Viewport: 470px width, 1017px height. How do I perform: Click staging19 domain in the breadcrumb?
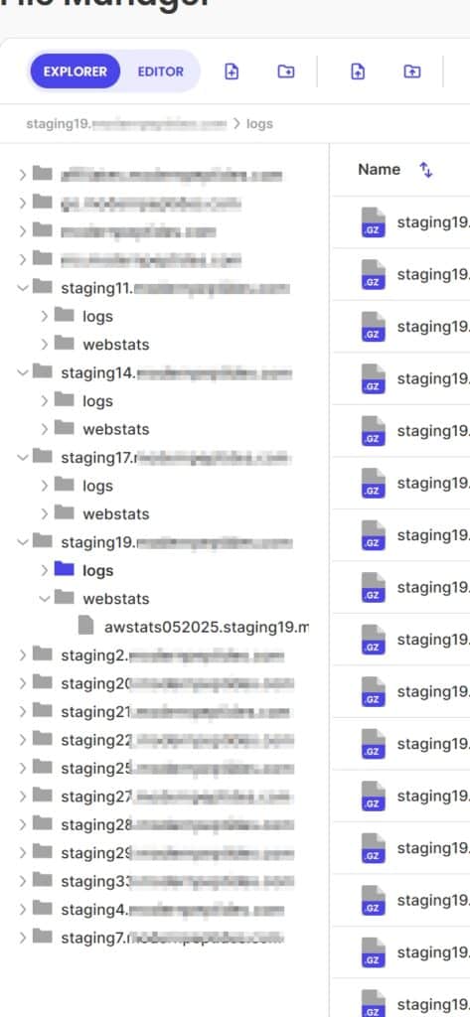point(126,123)
